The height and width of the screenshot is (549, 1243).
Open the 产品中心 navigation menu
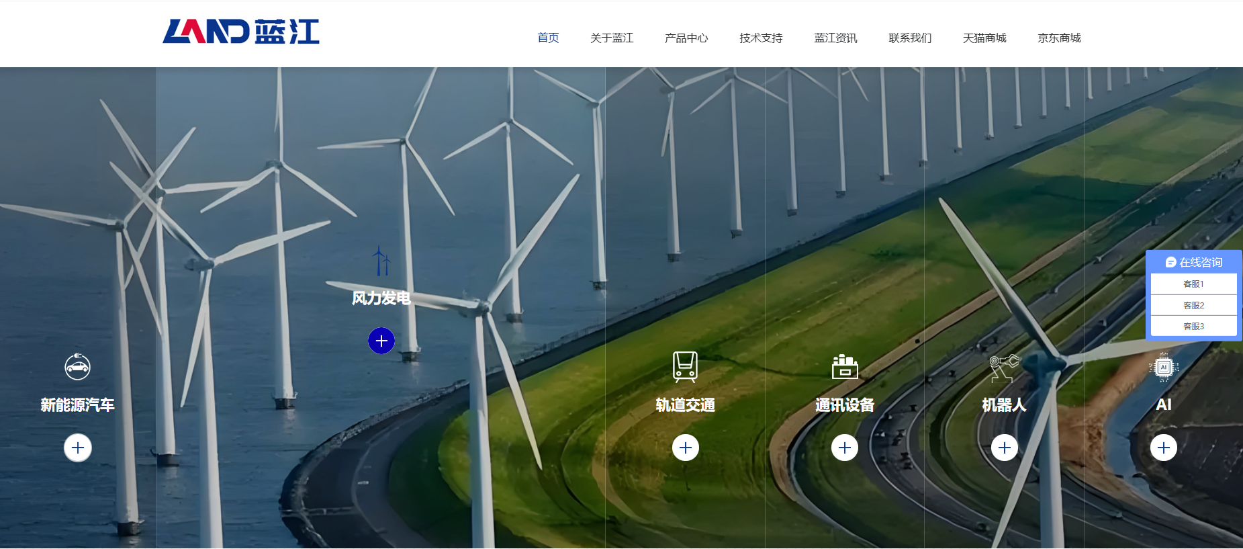click(686, 38)
